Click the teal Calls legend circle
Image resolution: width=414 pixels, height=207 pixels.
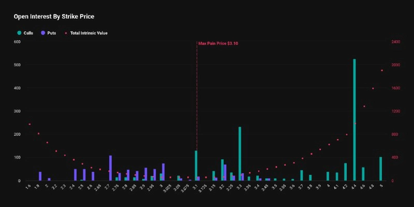click(x=19, y=33)
